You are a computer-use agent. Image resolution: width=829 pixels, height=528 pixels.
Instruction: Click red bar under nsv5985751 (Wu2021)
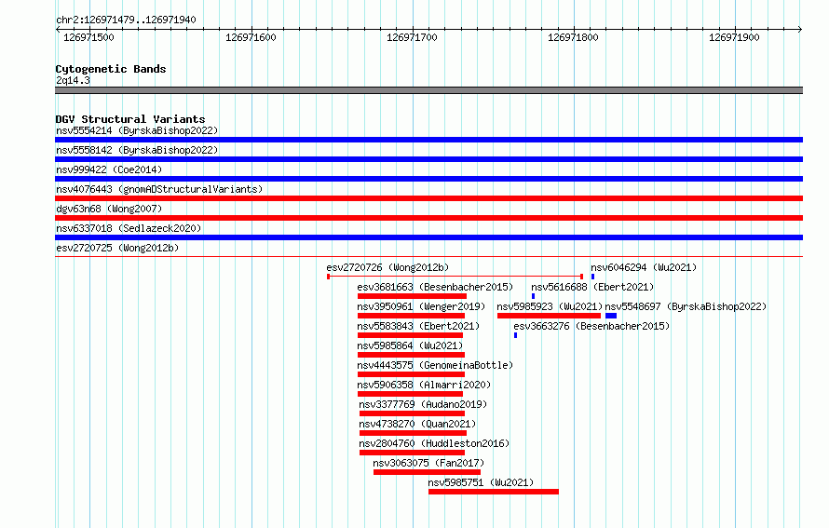494,492
